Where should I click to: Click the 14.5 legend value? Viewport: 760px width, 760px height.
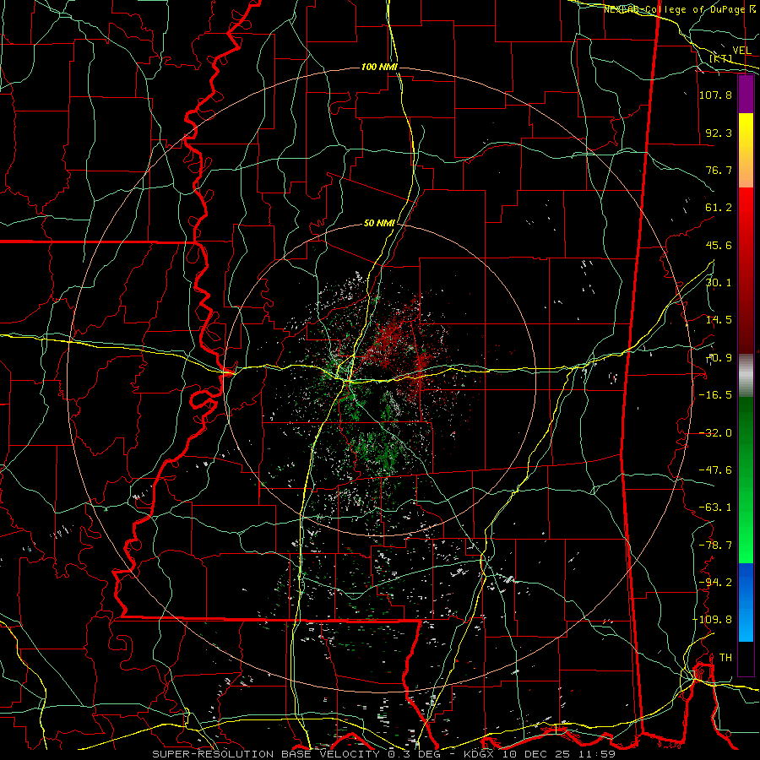(719, 320)
